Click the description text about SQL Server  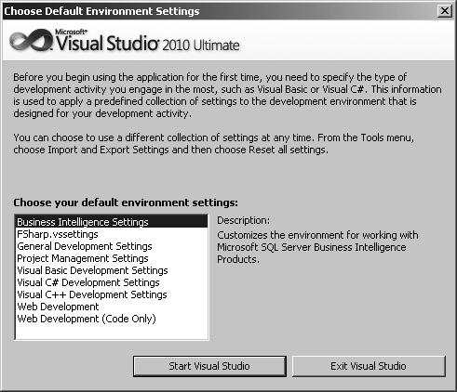point(317,247)
